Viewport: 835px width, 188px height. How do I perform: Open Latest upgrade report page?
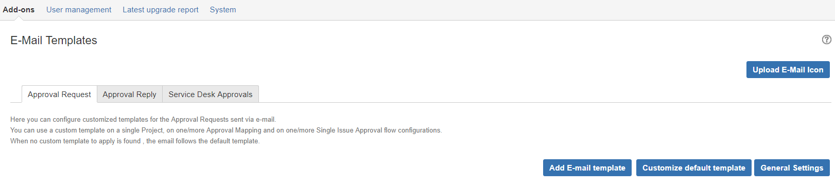coord(161,10)
